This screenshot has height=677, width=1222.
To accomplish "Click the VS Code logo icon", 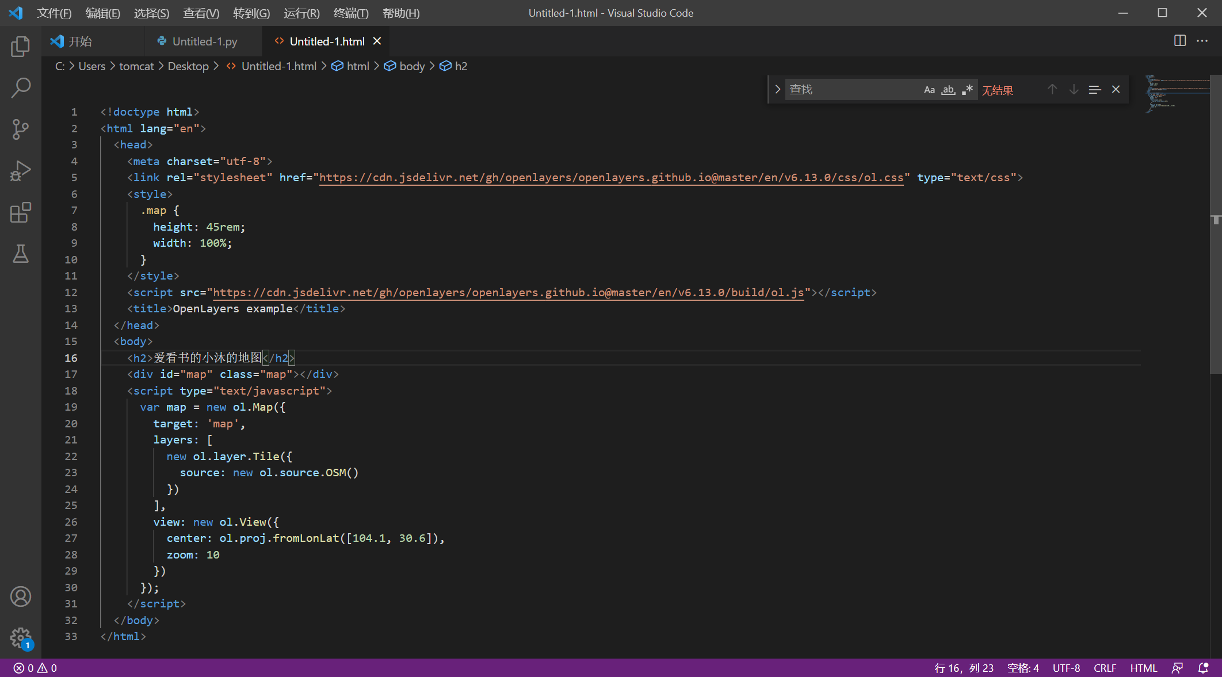I will pos(16,13).
